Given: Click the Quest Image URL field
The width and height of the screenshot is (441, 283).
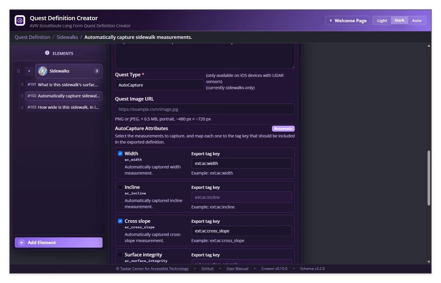Looking at the screenshot, I should pos(205,109).
